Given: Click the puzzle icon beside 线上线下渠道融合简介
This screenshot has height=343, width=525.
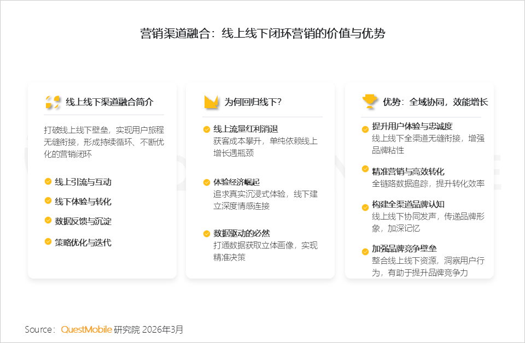Looking at the screenshot, I should pyautogui.click(x=52, y=102).
